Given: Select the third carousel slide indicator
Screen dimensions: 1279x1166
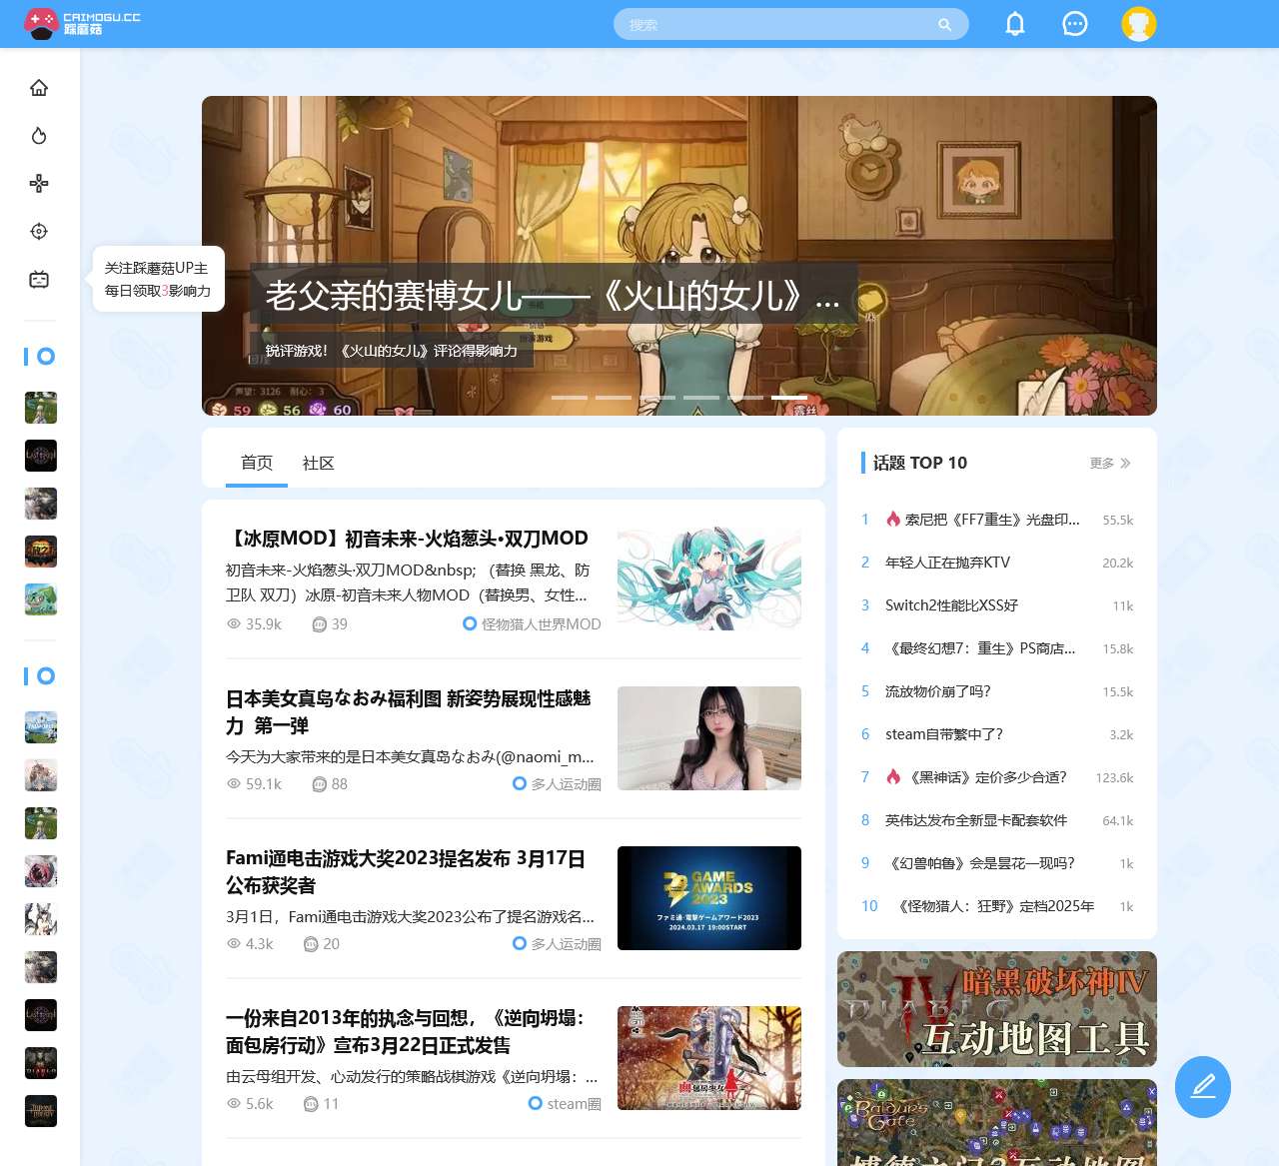Looking at the screenshot, I should (x=657, y=398).
